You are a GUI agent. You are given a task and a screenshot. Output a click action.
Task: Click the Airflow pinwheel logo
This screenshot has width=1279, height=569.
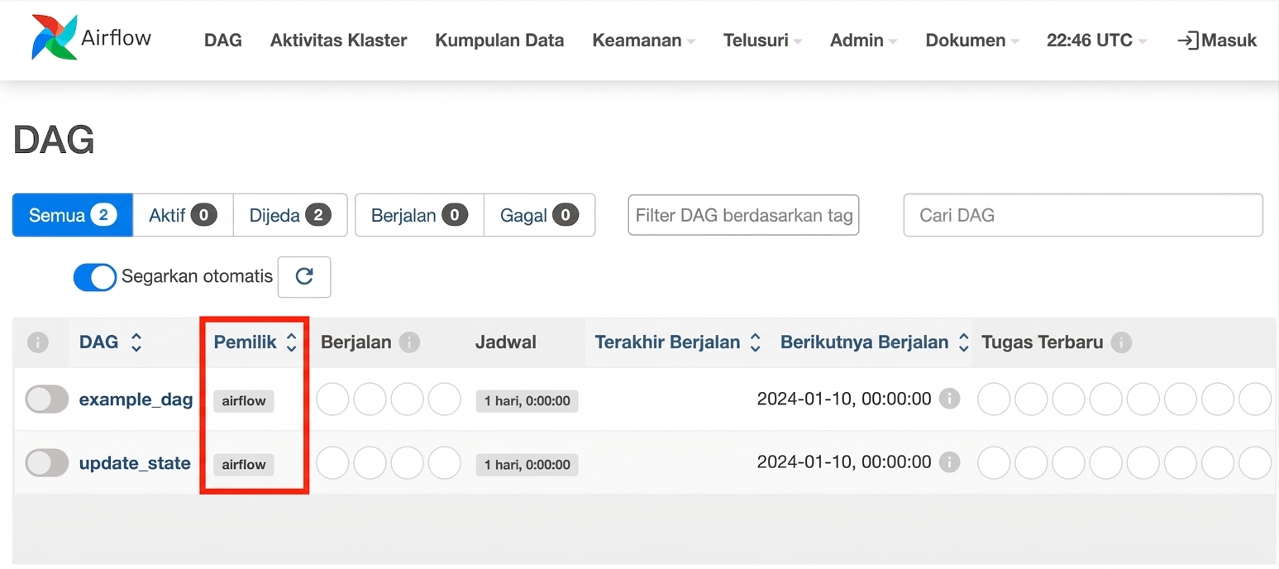click(x=55, y=37)
